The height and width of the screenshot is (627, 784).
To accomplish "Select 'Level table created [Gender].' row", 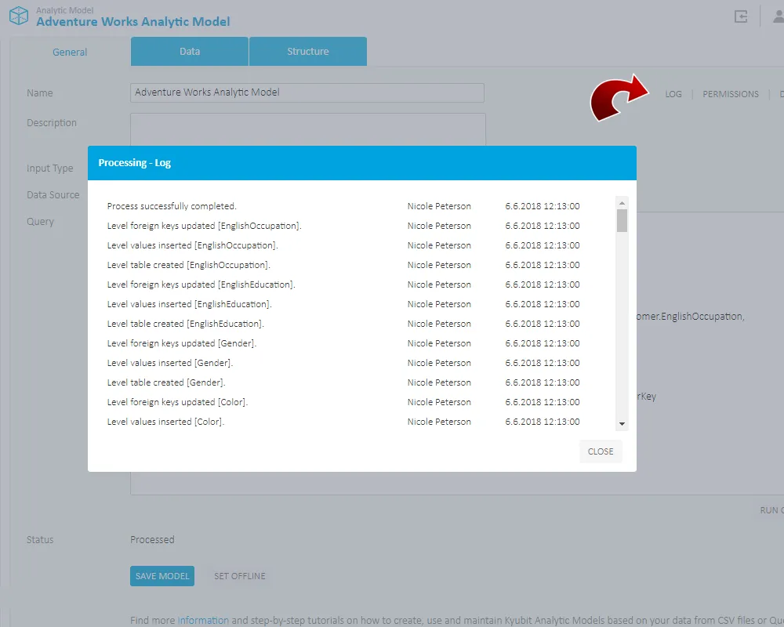I will [343, 382].
